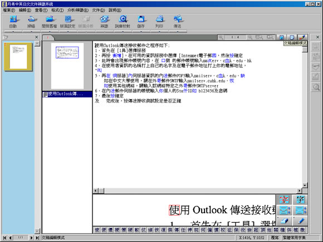Expand the dropdown arrow under 傳送
This screenshot has height=242, width=323.
[x=177, y=32]
